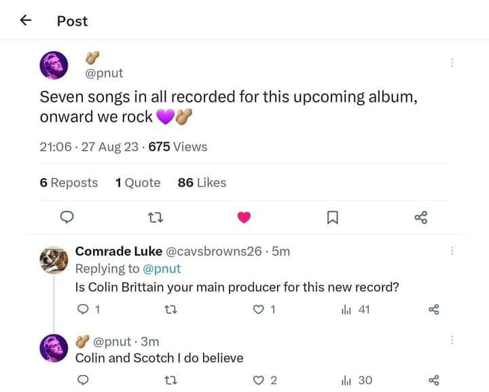The width and height of the screenshot is (489, 392).
Task: Like Comrade Luke's reply
Action: coord(258,310)
